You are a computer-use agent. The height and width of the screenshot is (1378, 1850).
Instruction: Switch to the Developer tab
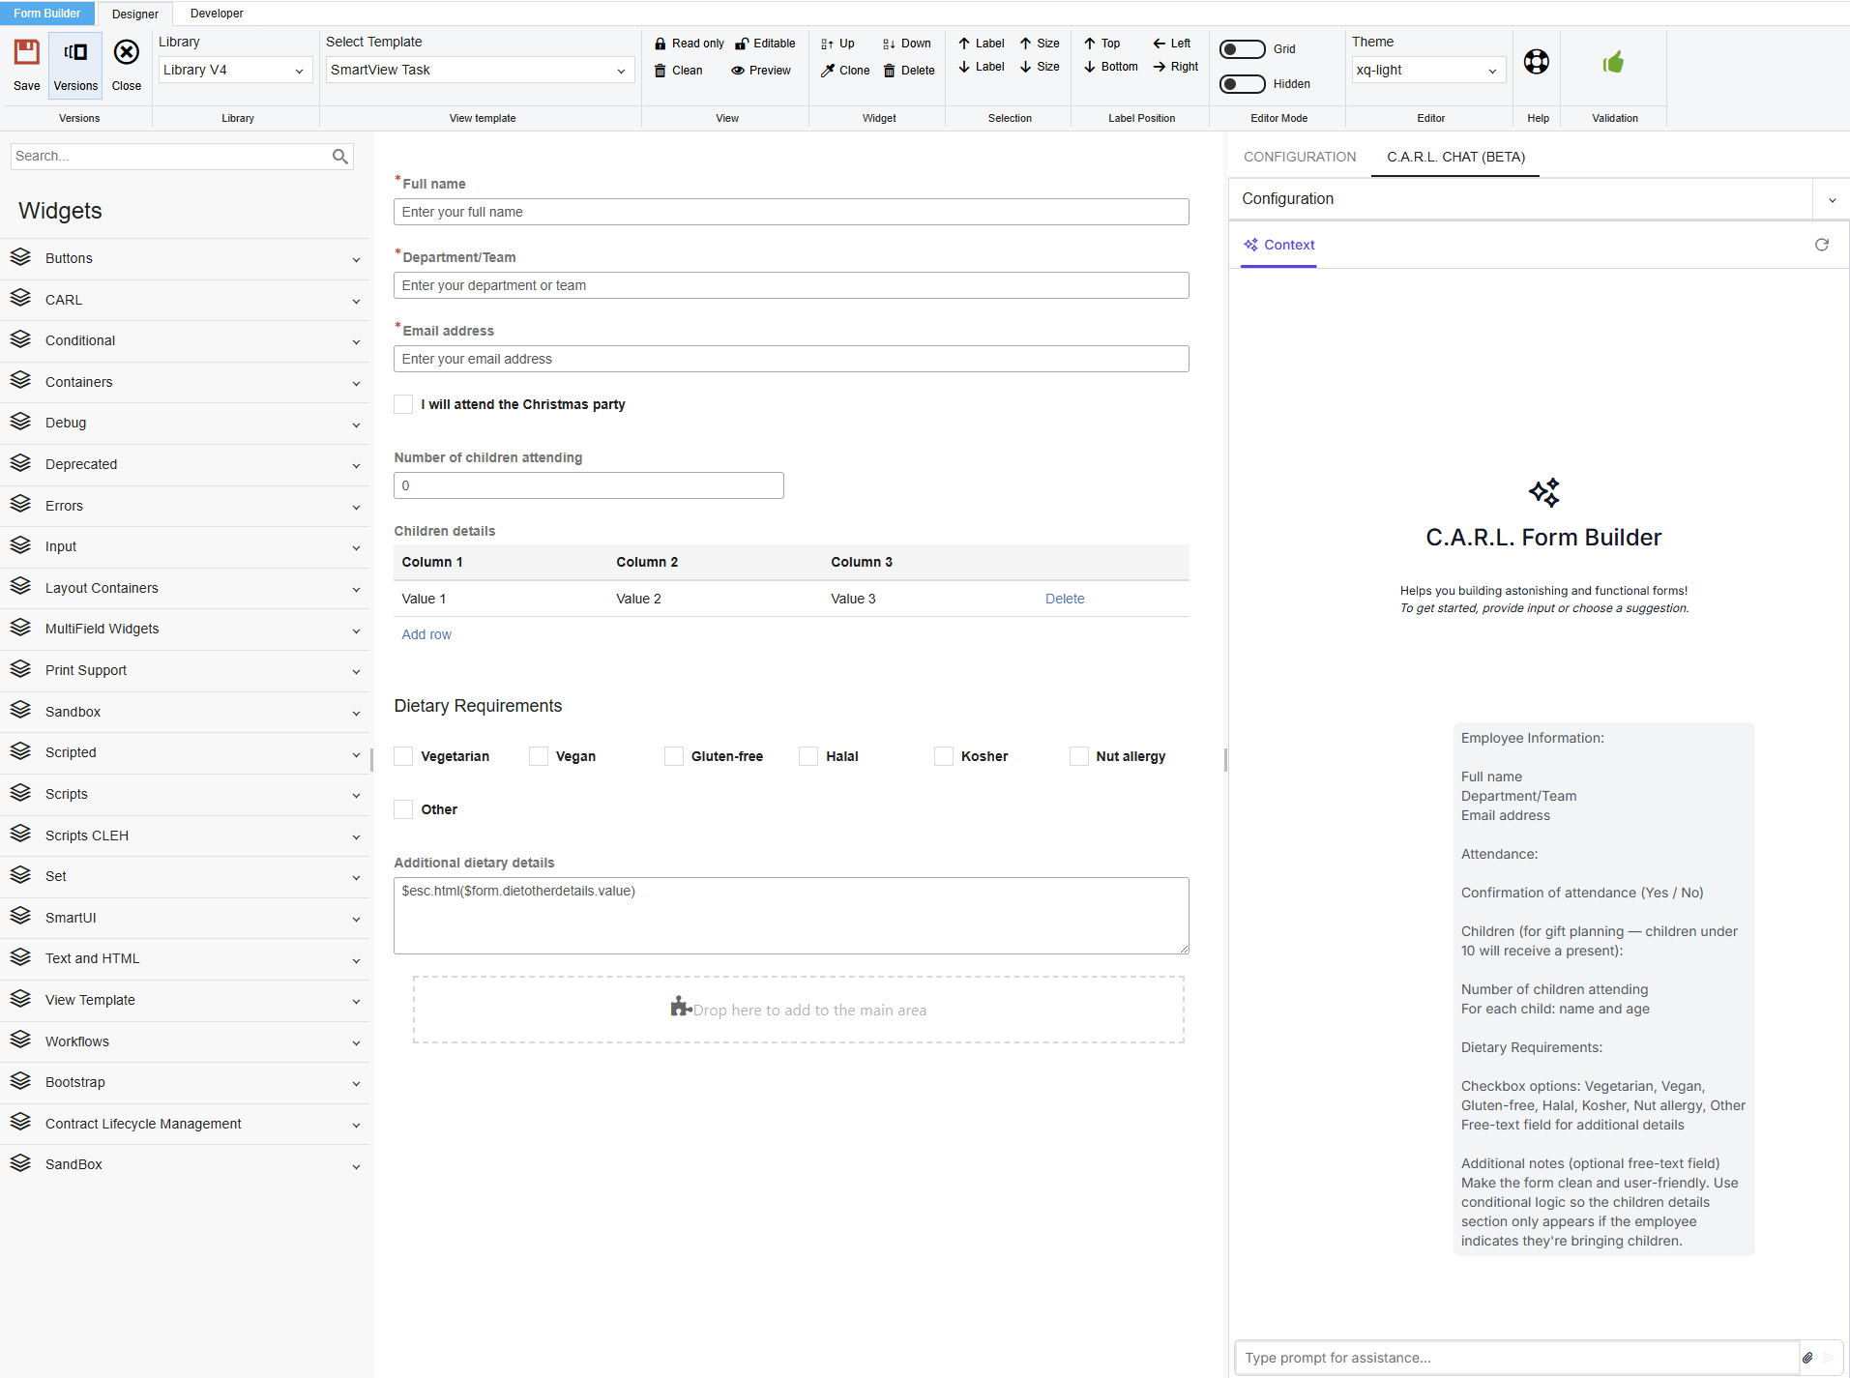pos(217,14)
